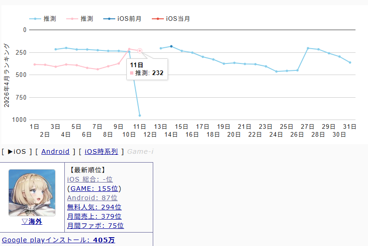Open Google playインストール: 405万 link
Viewport: 368px width, 246px height.
[x=58, y=240]
